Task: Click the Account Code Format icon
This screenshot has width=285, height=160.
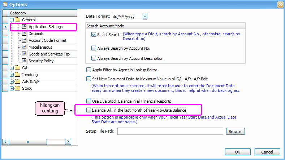Action: tap(24, 40)
